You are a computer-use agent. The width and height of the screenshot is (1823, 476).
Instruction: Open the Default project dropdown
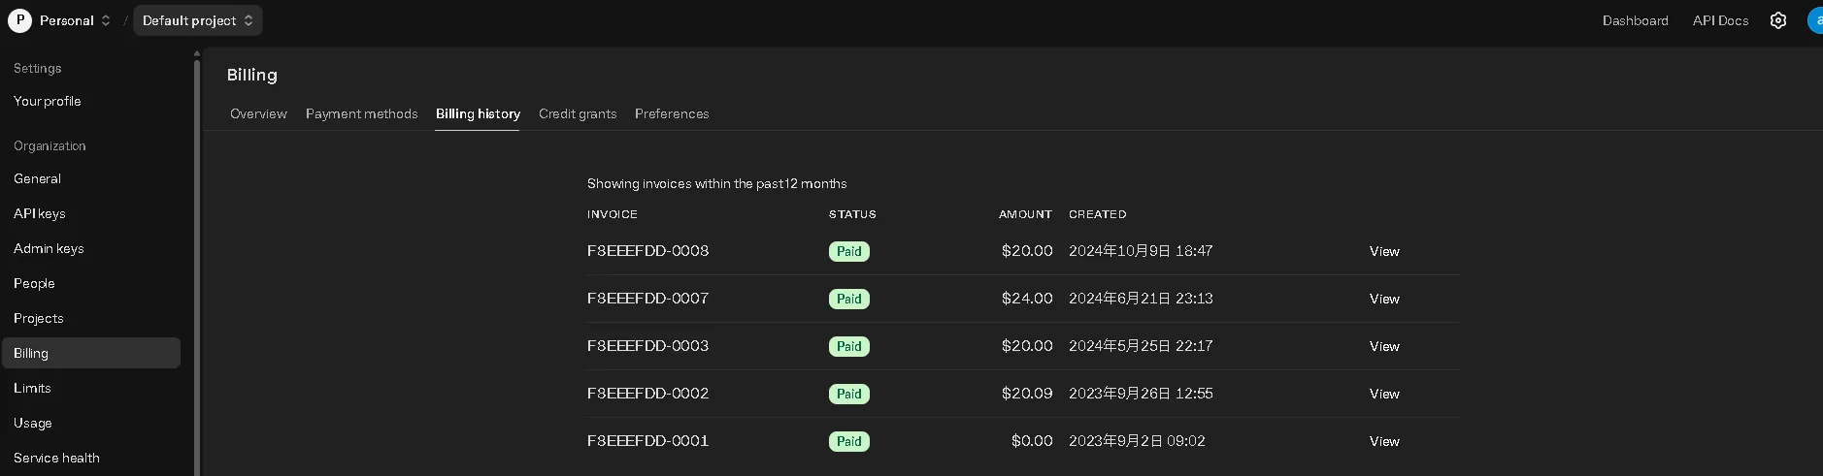pos(198,20)
